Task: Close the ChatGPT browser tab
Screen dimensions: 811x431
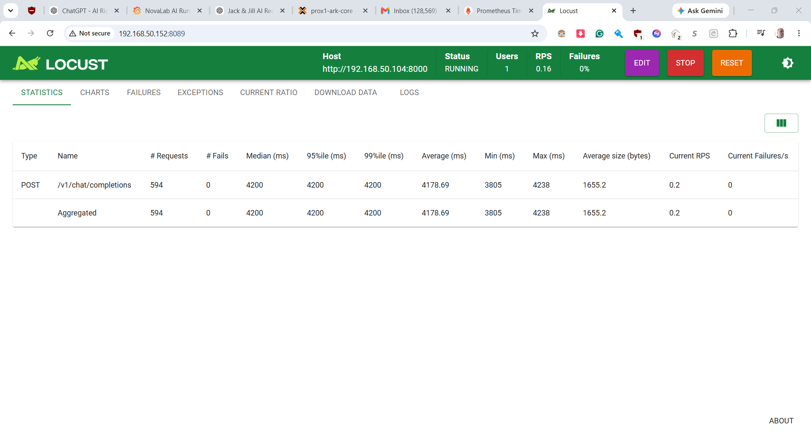Action: click(x=117, y=11)
